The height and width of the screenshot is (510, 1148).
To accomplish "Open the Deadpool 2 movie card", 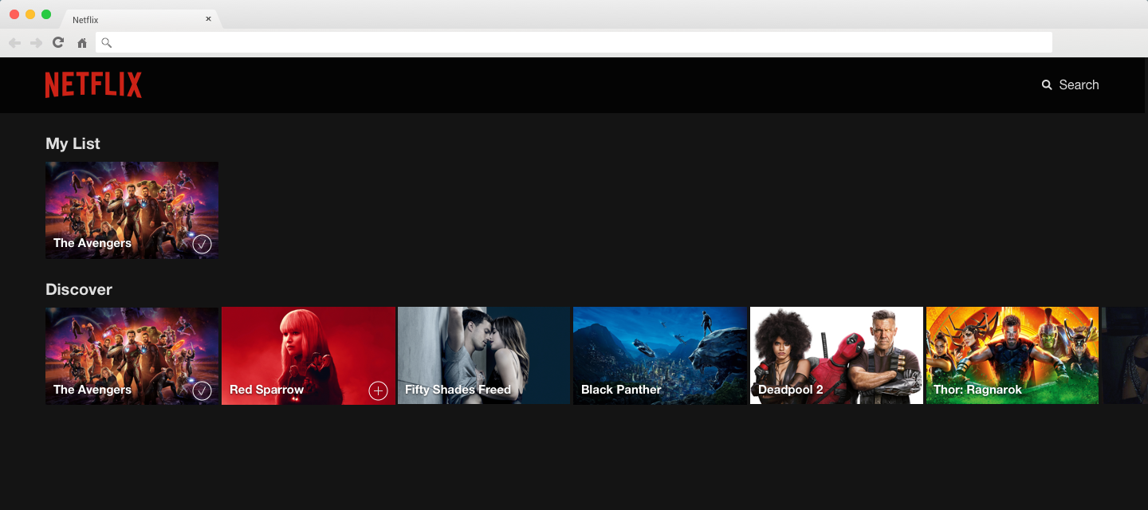I will [x=836, y=356].
